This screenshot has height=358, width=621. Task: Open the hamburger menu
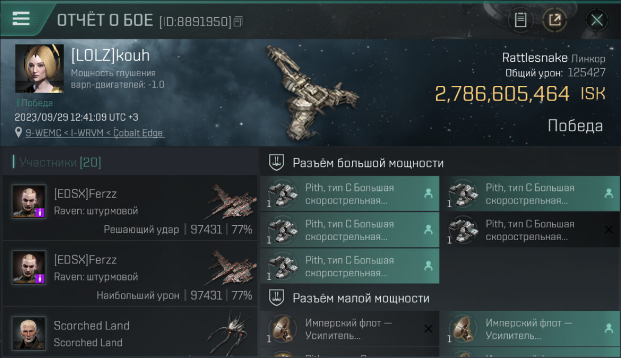click(x=21, y=19)
